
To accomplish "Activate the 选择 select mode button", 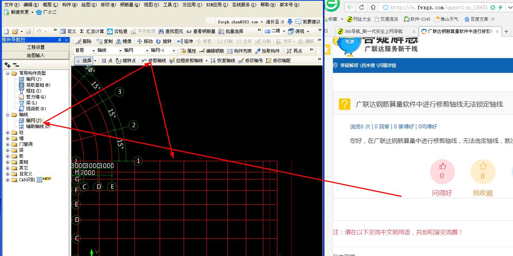I will pyautogui.click(x=84, y=61).
